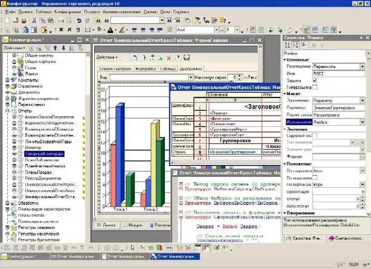Open the Размещение dropdown showing Переносить
This screenshot has height=269, width=371.
click(x=362, y=66)
